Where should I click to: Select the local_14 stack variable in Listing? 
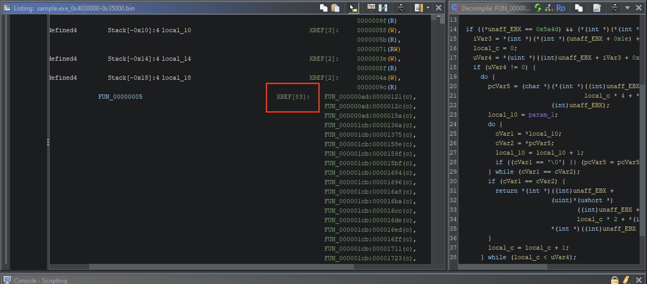coord(176,59)
